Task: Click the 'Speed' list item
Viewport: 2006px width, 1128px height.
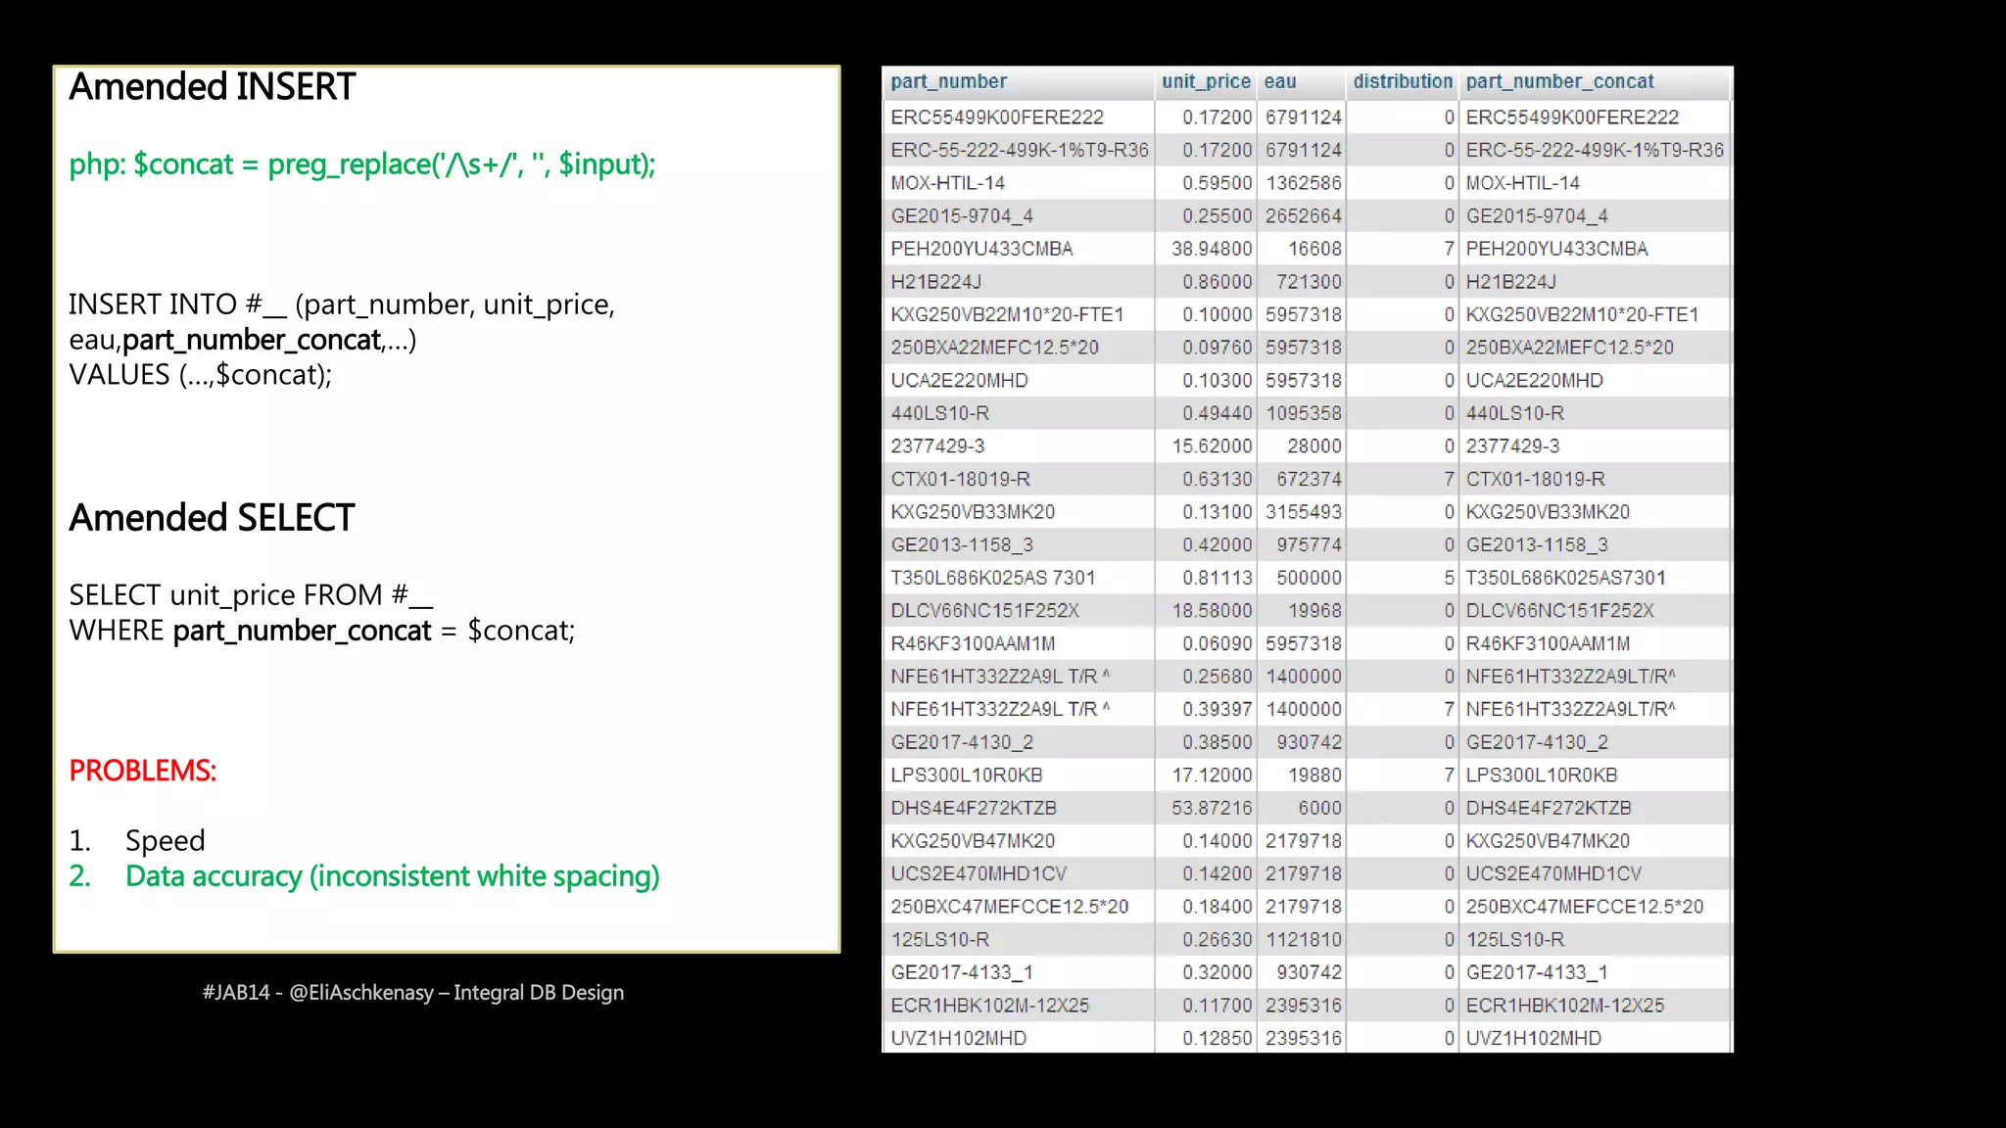Action: pyautogui.click(x=165, y=841)
